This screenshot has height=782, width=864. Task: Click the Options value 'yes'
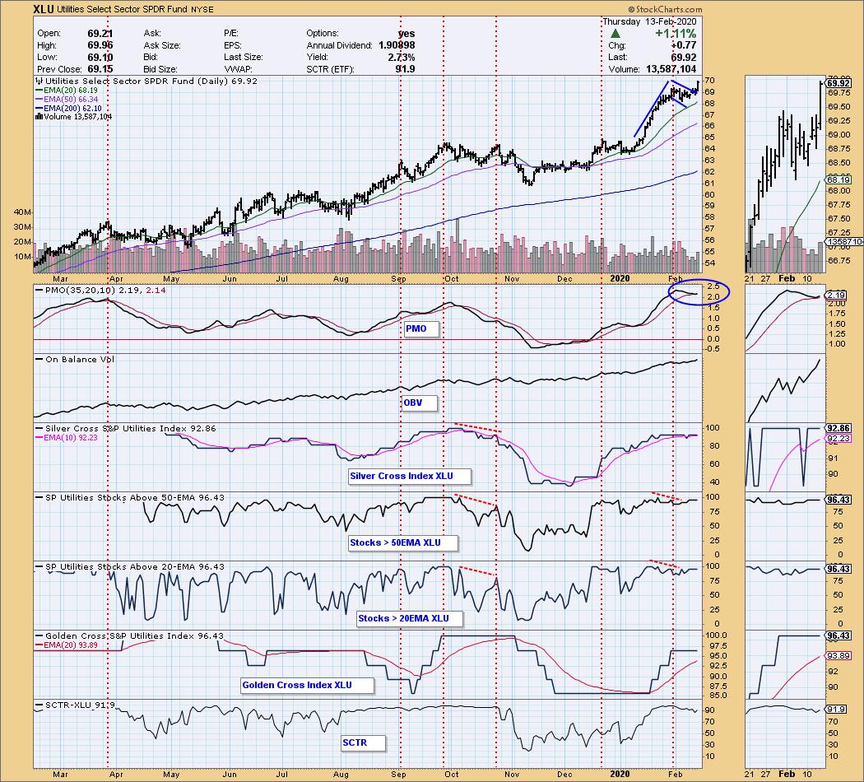(x=406, y=34)
